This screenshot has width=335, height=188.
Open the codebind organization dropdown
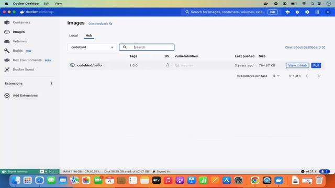[x=92, y=47]
